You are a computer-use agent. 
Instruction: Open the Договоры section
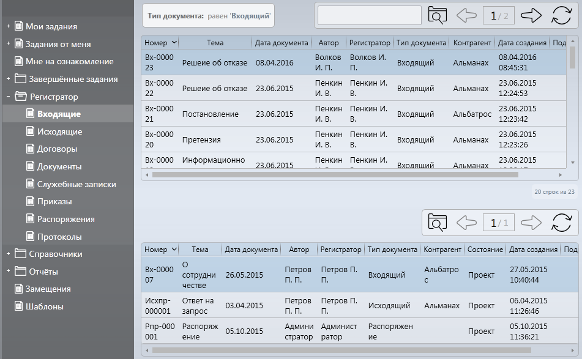point(57,149)
